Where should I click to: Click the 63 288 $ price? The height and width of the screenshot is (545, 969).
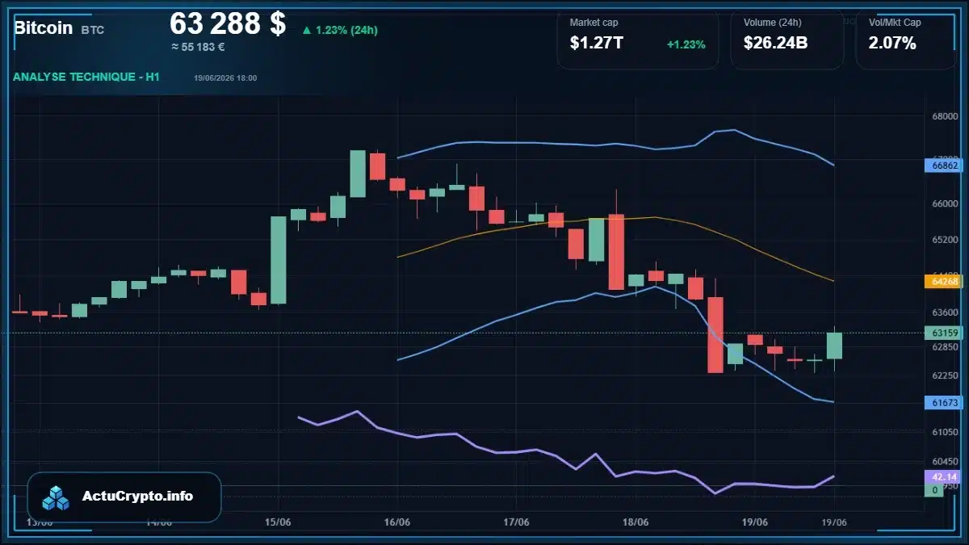pyautogui.click(x=228, y=23)
